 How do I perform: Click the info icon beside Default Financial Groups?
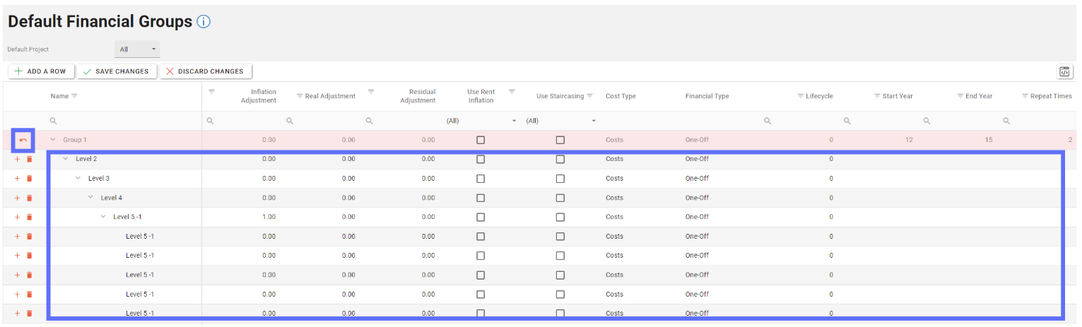click(x=204, y=22)
